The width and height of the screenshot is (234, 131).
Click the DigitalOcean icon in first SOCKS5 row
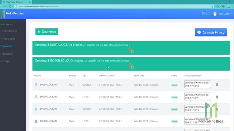(36, 85)
